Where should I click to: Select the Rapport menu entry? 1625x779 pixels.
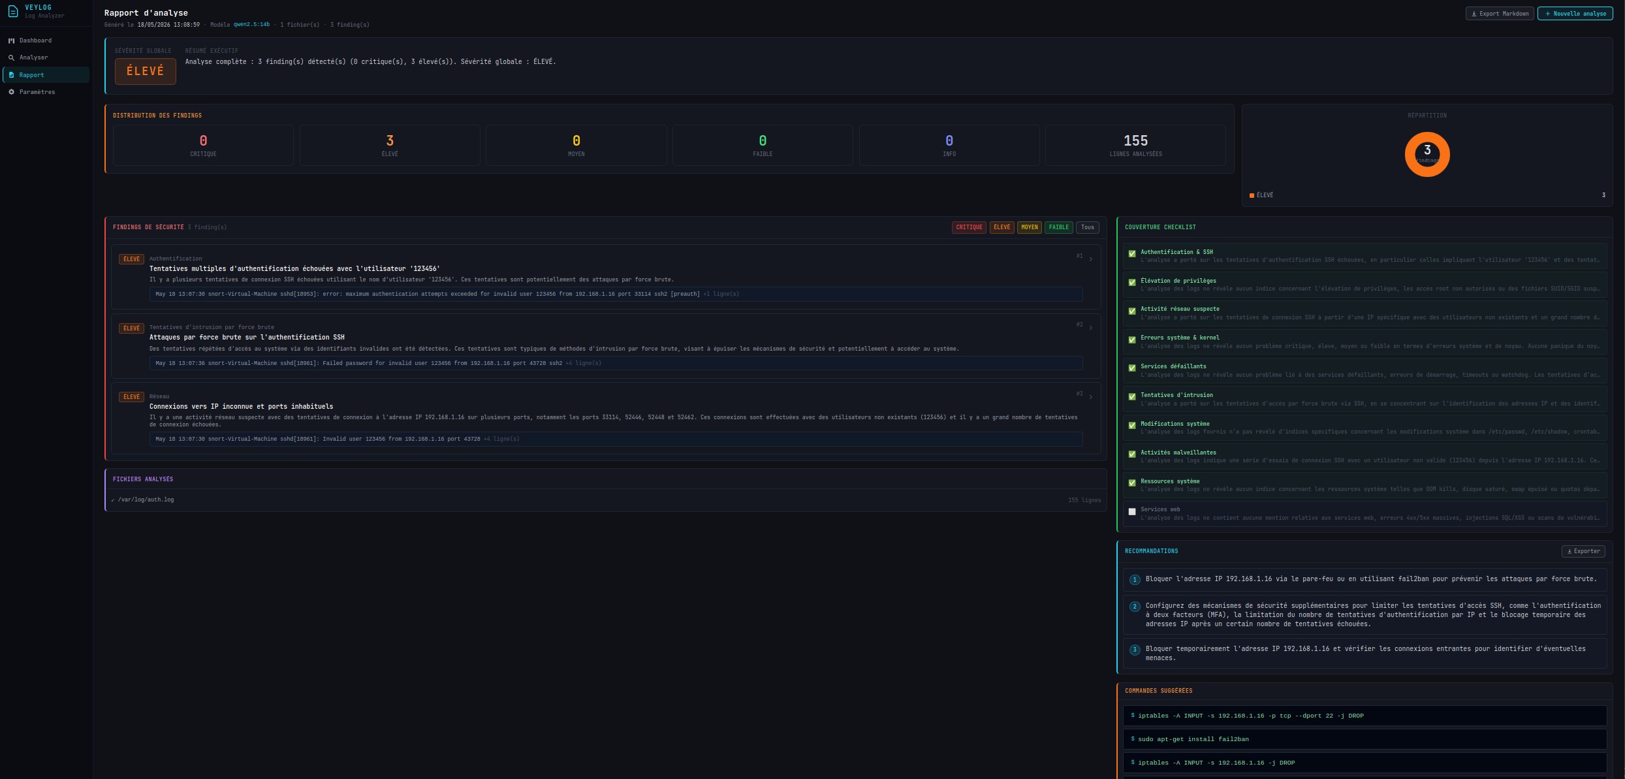(x=46, y=75)
